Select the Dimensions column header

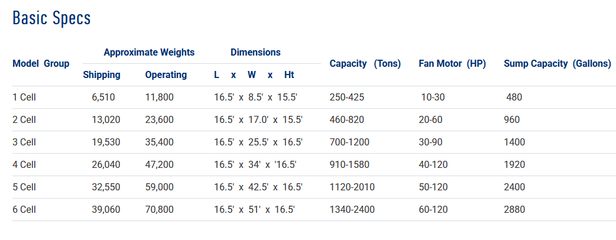255,52
